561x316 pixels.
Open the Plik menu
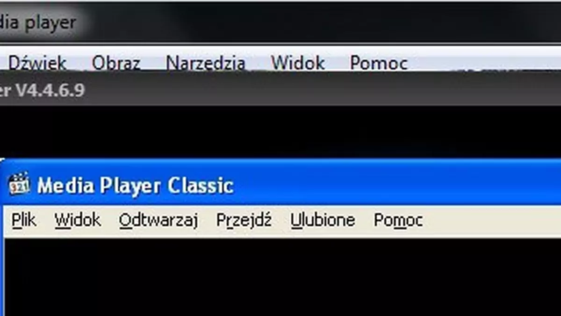24,220
